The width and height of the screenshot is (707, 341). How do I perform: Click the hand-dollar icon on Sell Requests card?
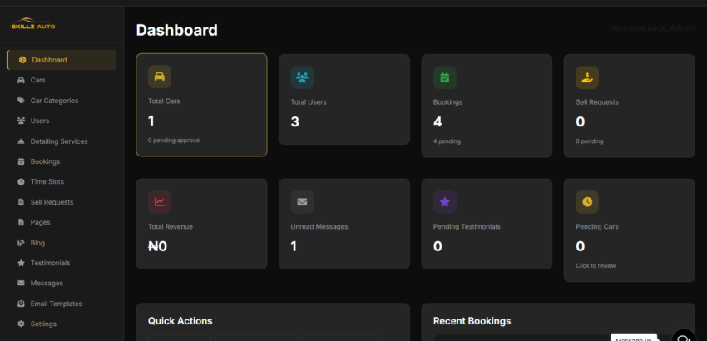click(587, 77)
